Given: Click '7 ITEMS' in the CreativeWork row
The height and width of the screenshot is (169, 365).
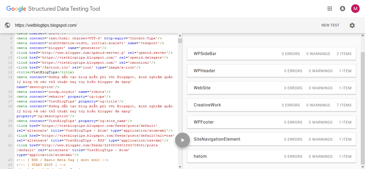Looking at the screenshot, I should point(344,105).
